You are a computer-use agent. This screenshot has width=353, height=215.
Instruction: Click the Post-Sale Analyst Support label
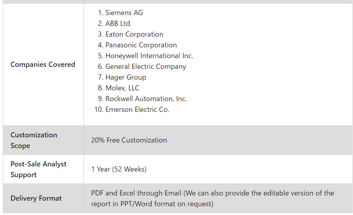tap(39, 169)
